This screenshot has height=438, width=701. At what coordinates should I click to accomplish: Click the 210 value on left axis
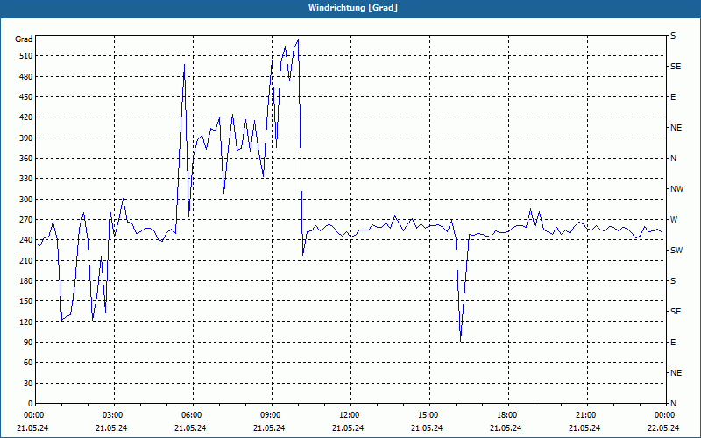25,260
